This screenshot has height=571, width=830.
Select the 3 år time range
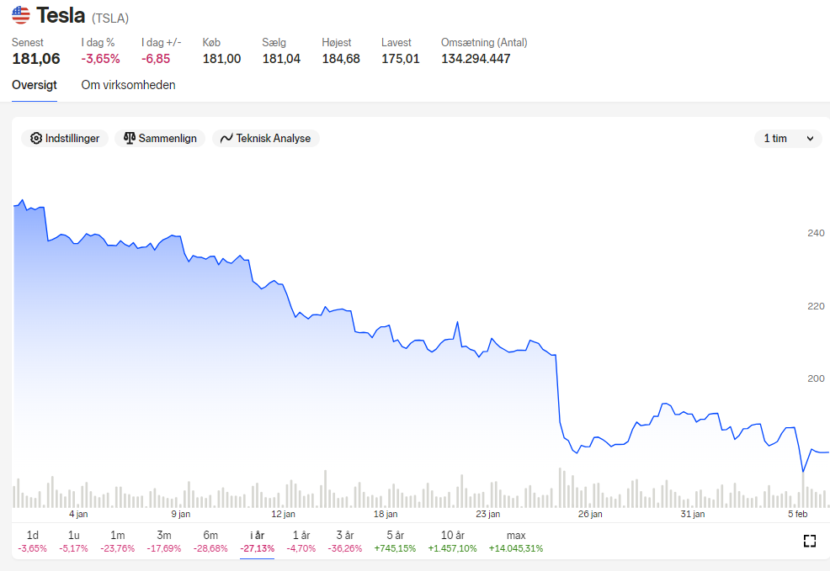click(344, 542)
